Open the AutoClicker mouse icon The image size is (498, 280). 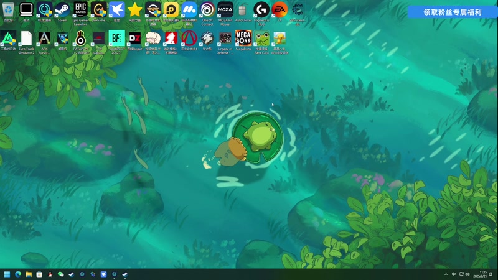[x=243, y=11]
